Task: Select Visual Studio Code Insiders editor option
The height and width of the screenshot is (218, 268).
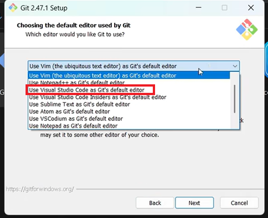Action: tap(129, 97)
